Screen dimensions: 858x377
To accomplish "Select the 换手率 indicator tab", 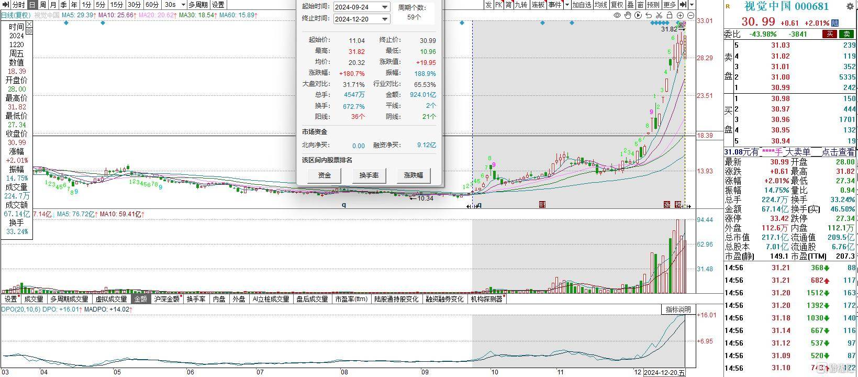I will pyautogui.click(x=196, y=299).
